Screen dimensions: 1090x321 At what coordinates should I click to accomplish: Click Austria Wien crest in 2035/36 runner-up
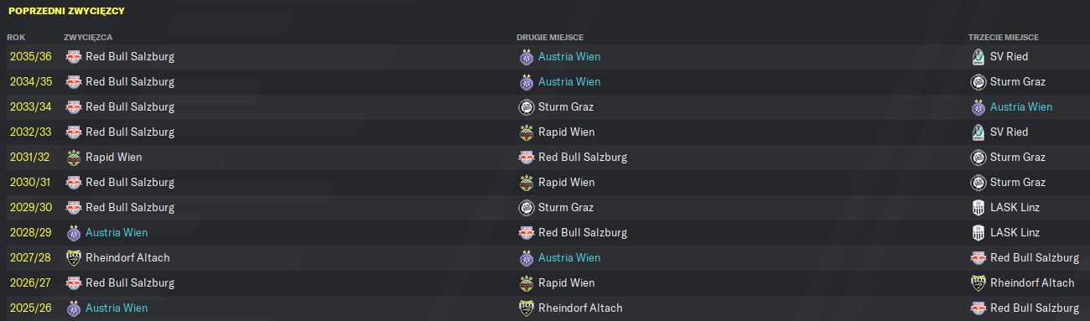(527, 57)
